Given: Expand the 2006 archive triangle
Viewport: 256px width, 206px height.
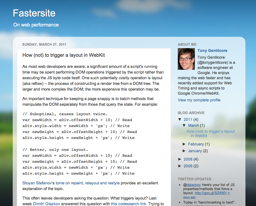Looking at the screenshot, I should coord(180,166).
